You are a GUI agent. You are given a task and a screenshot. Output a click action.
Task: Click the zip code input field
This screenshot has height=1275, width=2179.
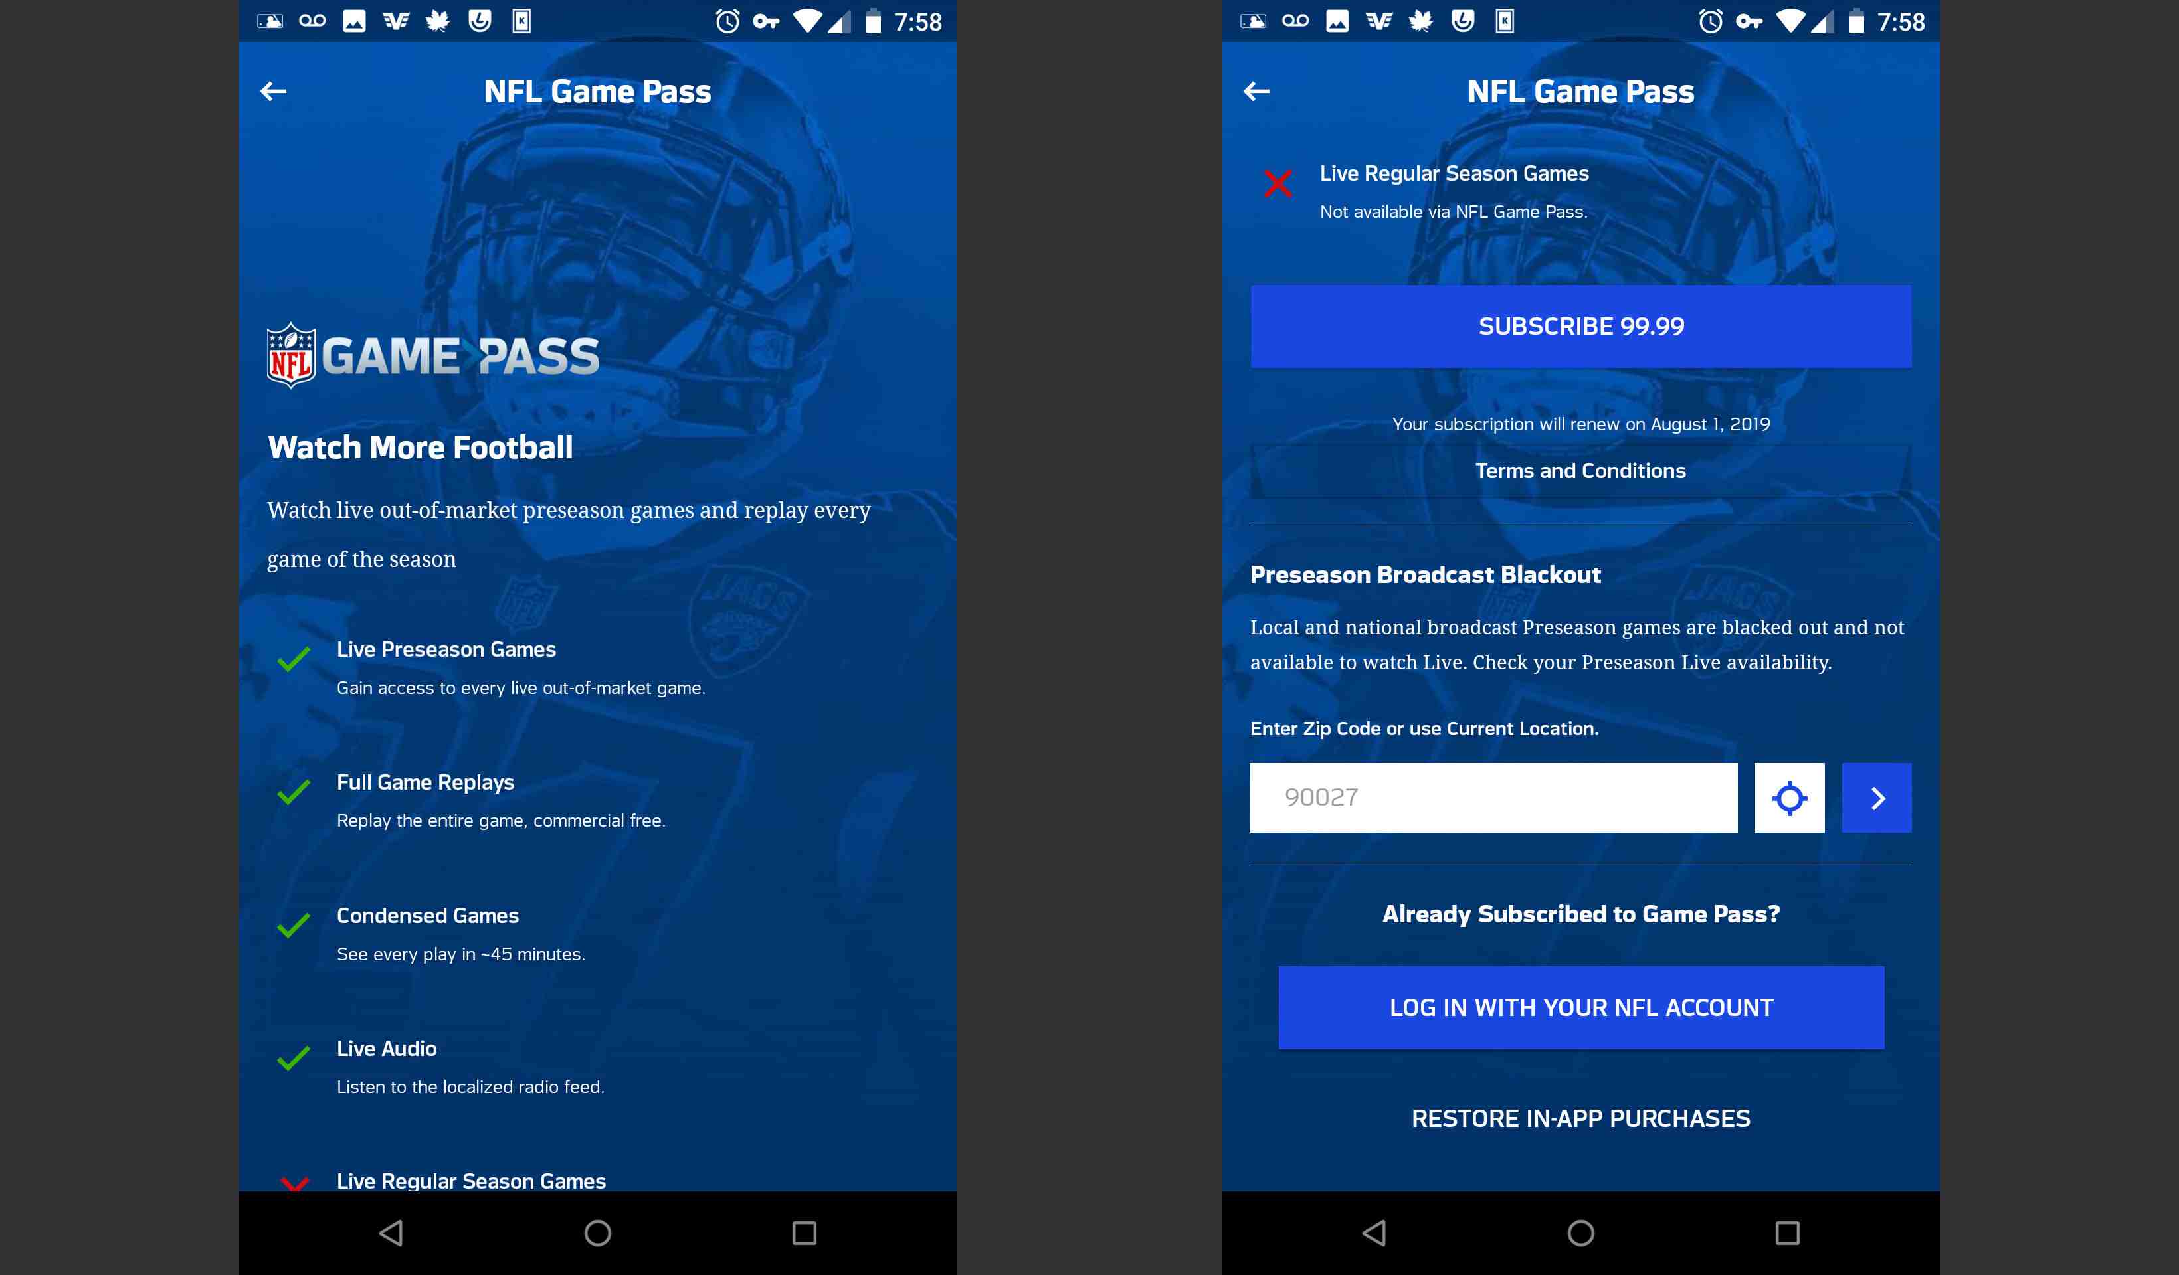[1493, 797]
